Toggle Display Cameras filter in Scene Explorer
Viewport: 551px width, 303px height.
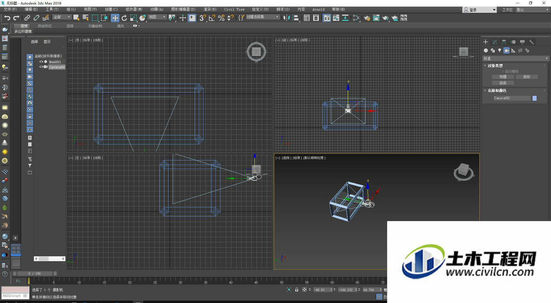coord(30,77)
